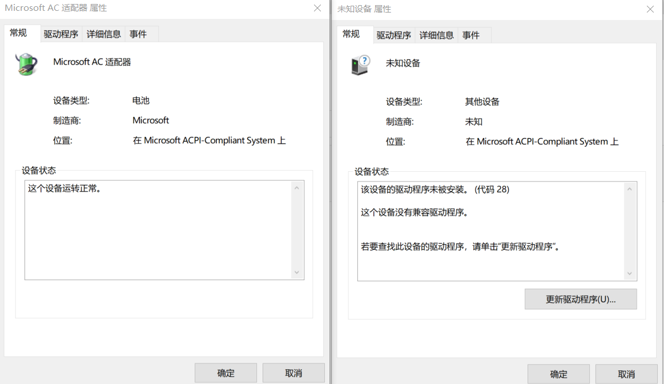Confirm with 确定 in 未知设备 window

[558, 374]
